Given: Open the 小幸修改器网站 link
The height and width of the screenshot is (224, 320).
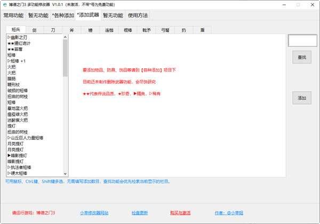Looking at the screenshot, I should [94, 212].
